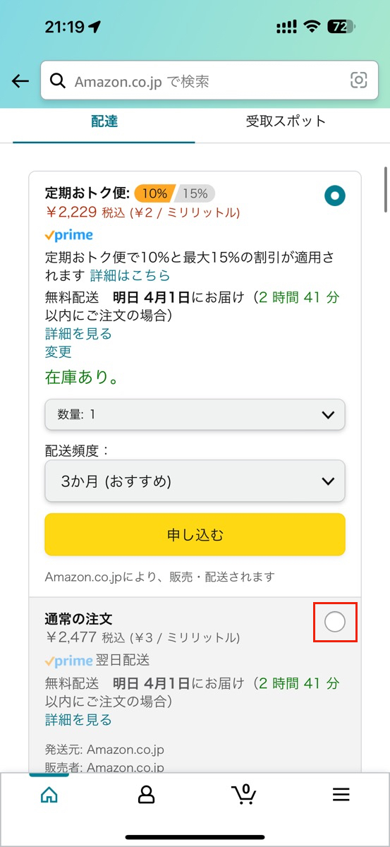
Task: Select 定期おトク便 radio button
Action: [335, 196]
